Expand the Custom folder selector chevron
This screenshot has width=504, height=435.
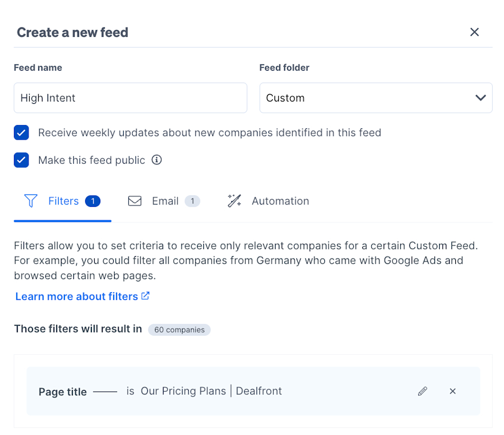(480, 98)
